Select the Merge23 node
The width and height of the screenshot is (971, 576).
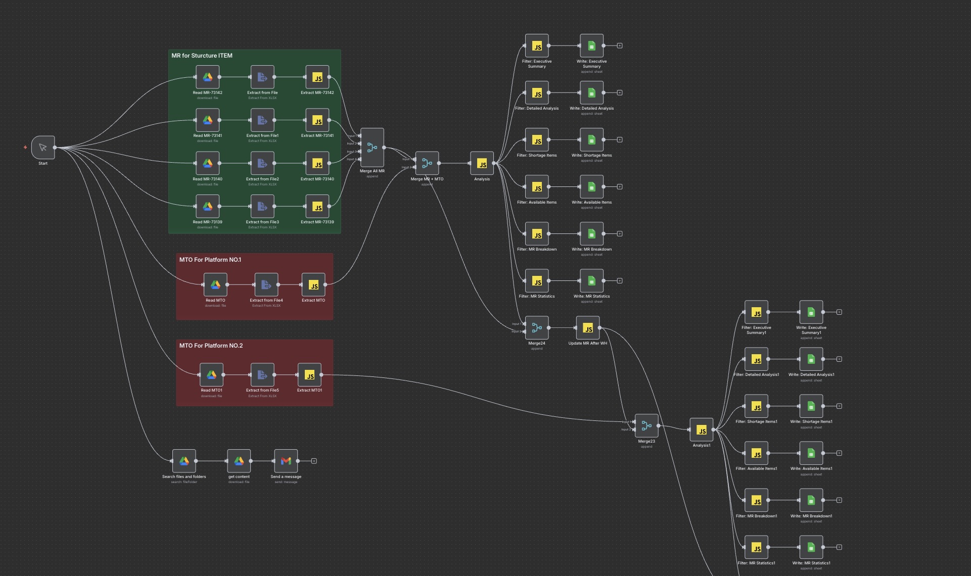point(646,426)
